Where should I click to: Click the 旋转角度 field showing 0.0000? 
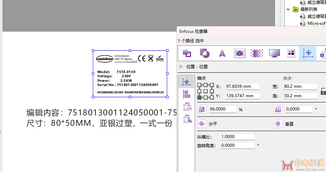pos(238,145)
